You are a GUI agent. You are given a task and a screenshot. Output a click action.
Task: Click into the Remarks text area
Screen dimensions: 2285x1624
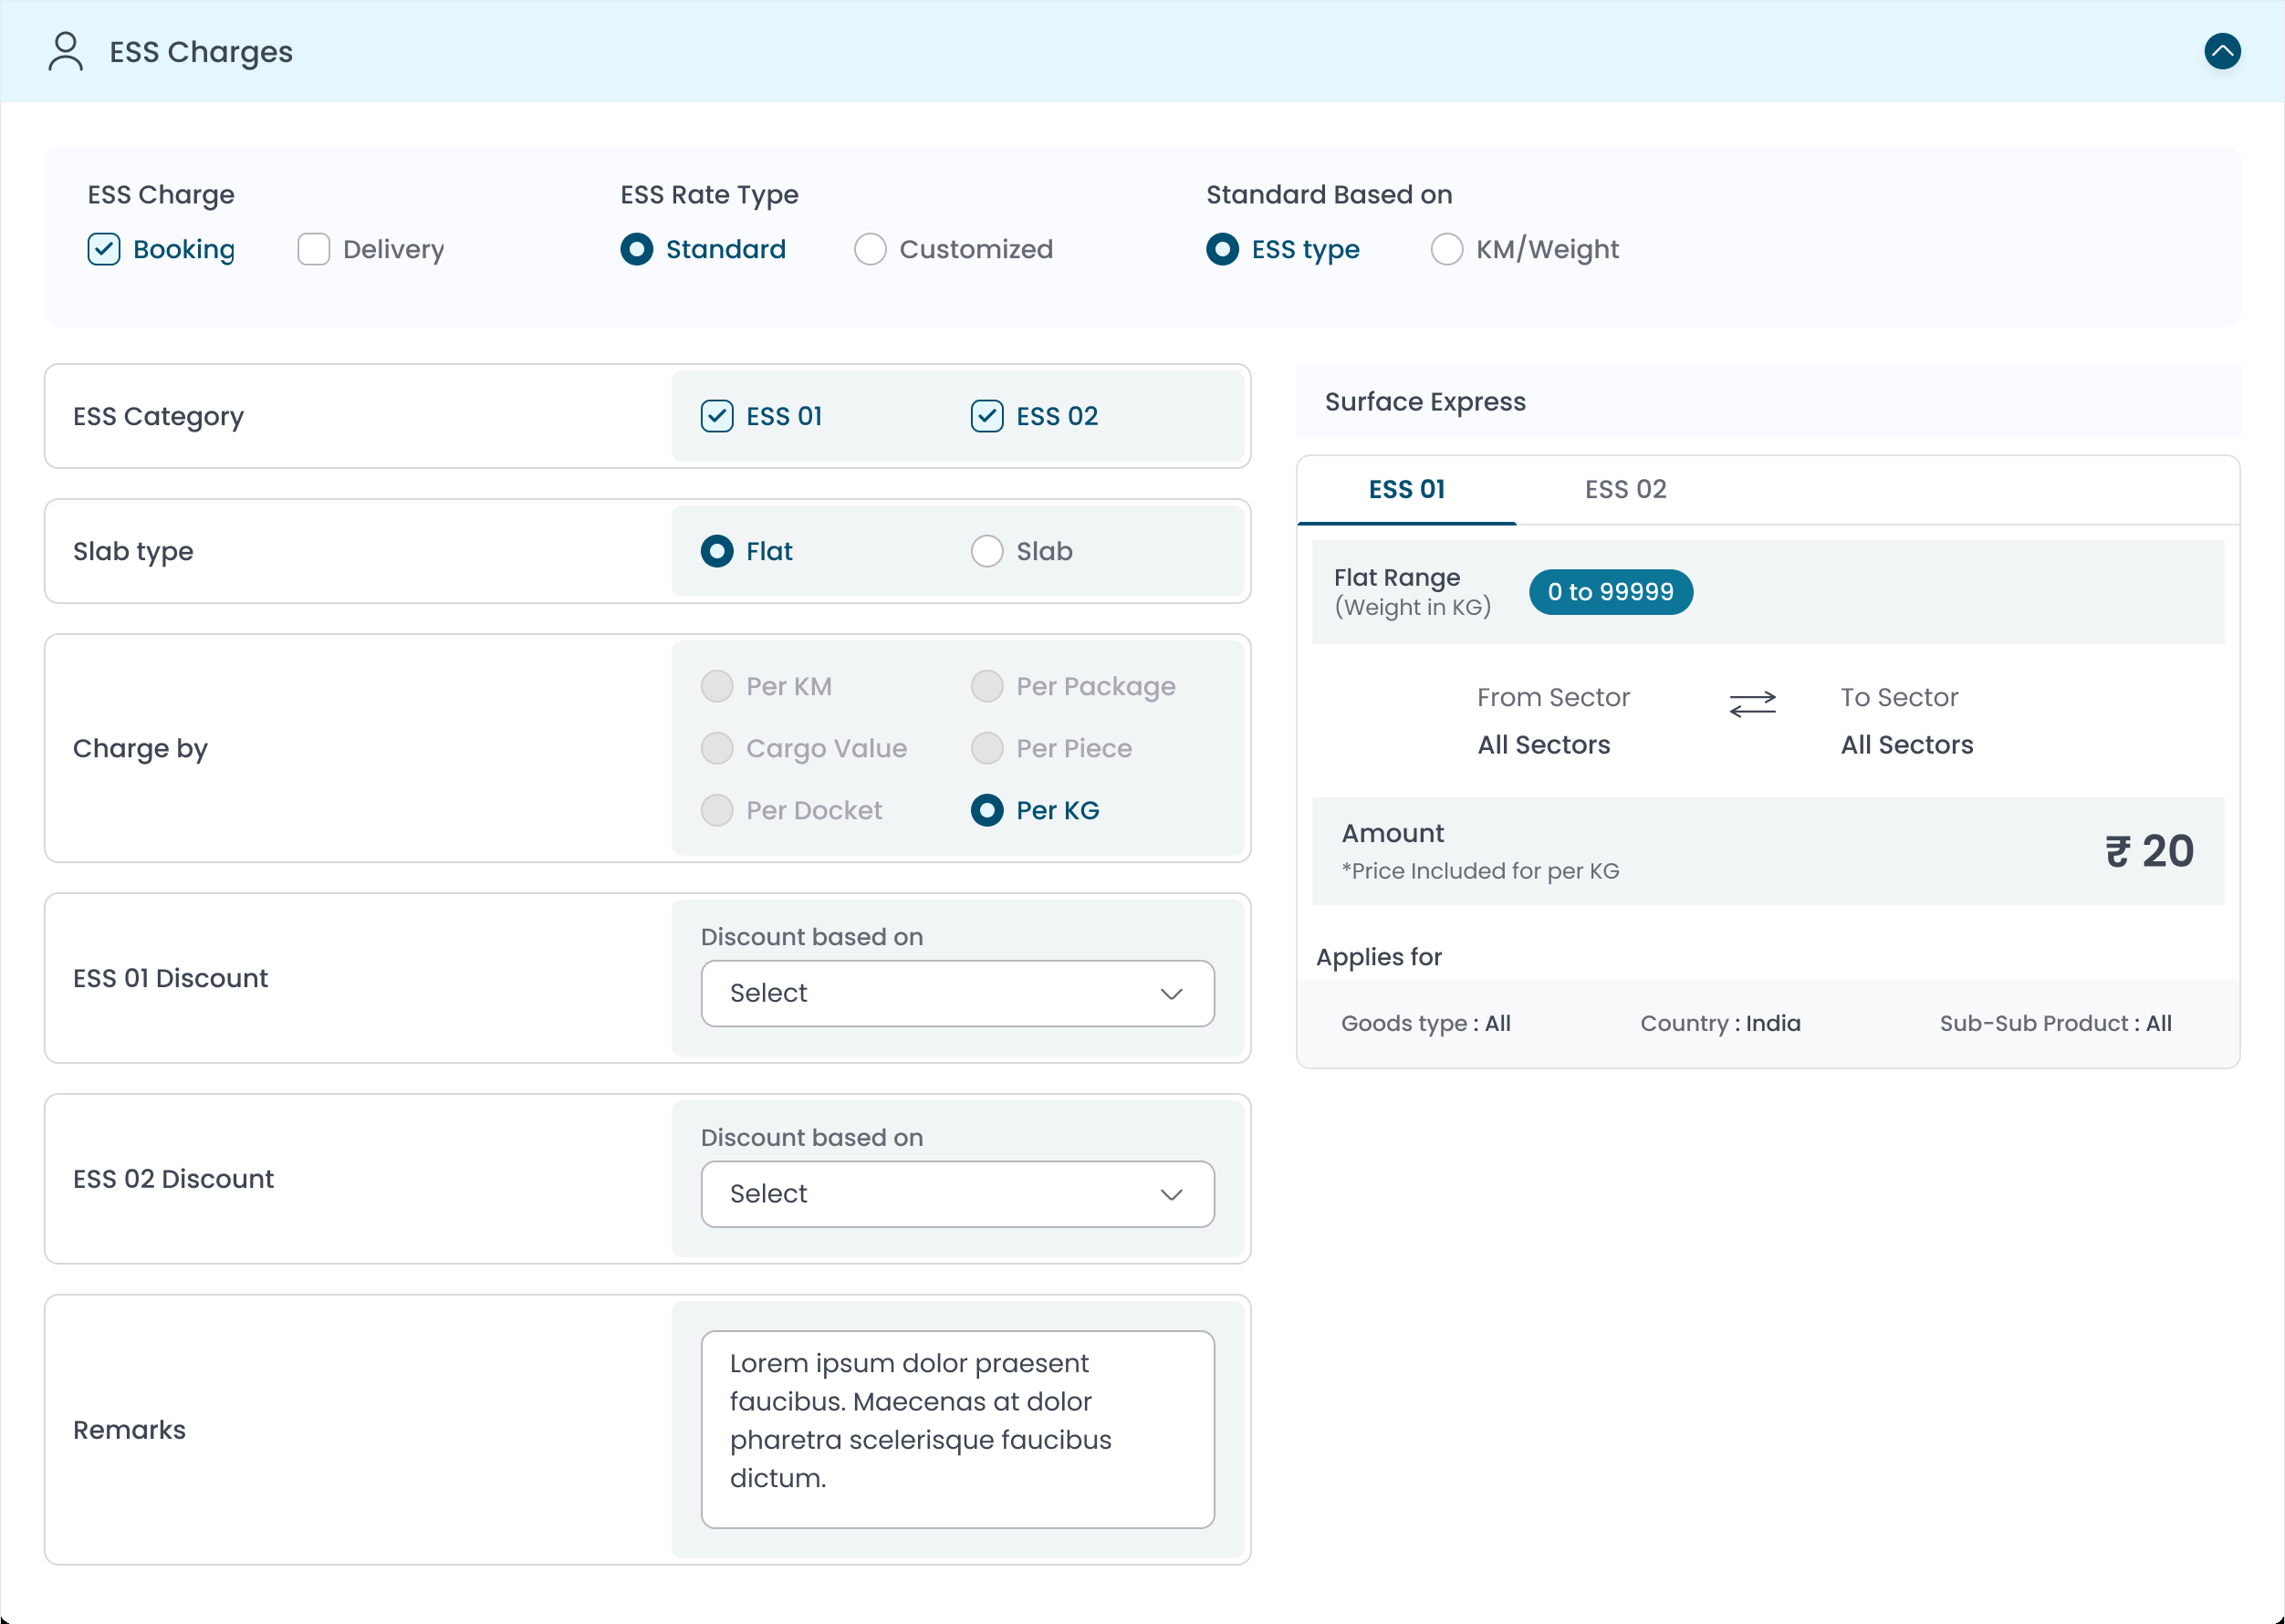[x=958, y=1429]
